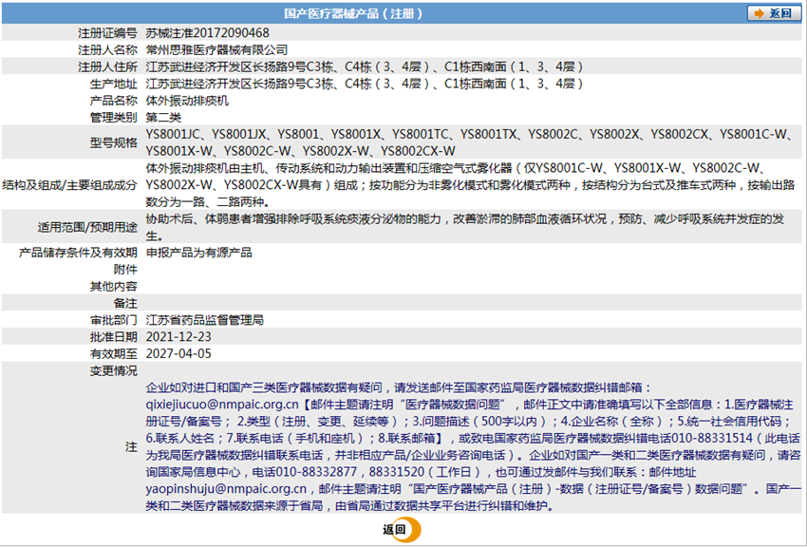Screen dimensions: 807x547
Task: Click approving department 江苏省药品监督管理局
Action: pyautogui.click(x=204, y=320)
